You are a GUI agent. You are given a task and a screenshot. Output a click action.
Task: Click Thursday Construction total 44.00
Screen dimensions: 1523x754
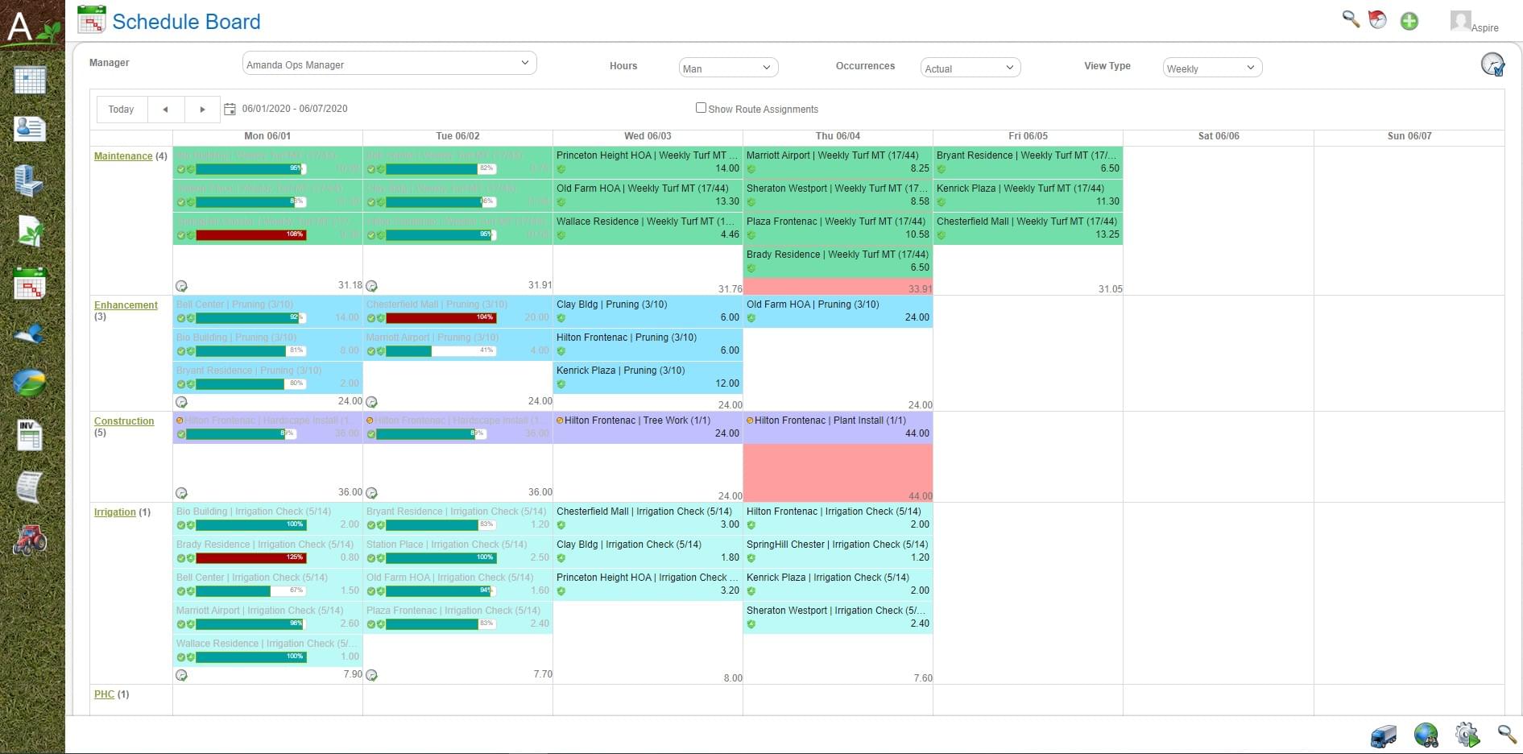(920, 496)
